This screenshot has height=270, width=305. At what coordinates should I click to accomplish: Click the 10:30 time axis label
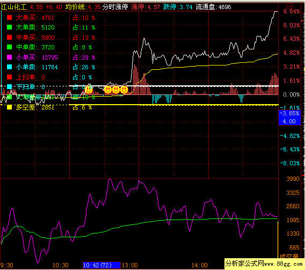[61, 265]
